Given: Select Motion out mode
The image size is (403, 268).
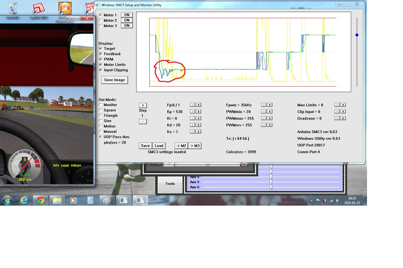Looking at the screenshot, I should (x=100, y=126).
